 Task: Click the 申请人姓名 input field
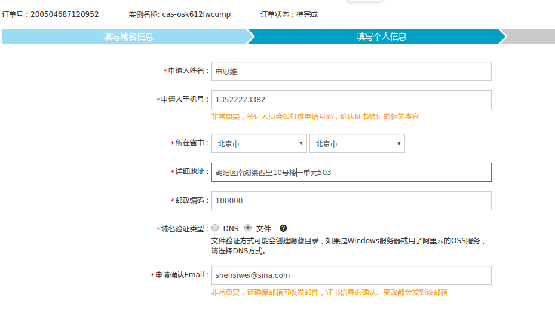(x=351, y=71)
